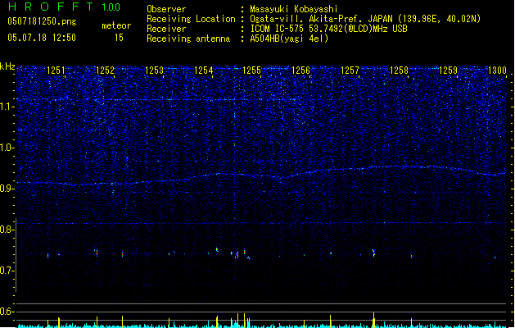
Task: Select the 1300 time marker
Action: pos(497,71)
